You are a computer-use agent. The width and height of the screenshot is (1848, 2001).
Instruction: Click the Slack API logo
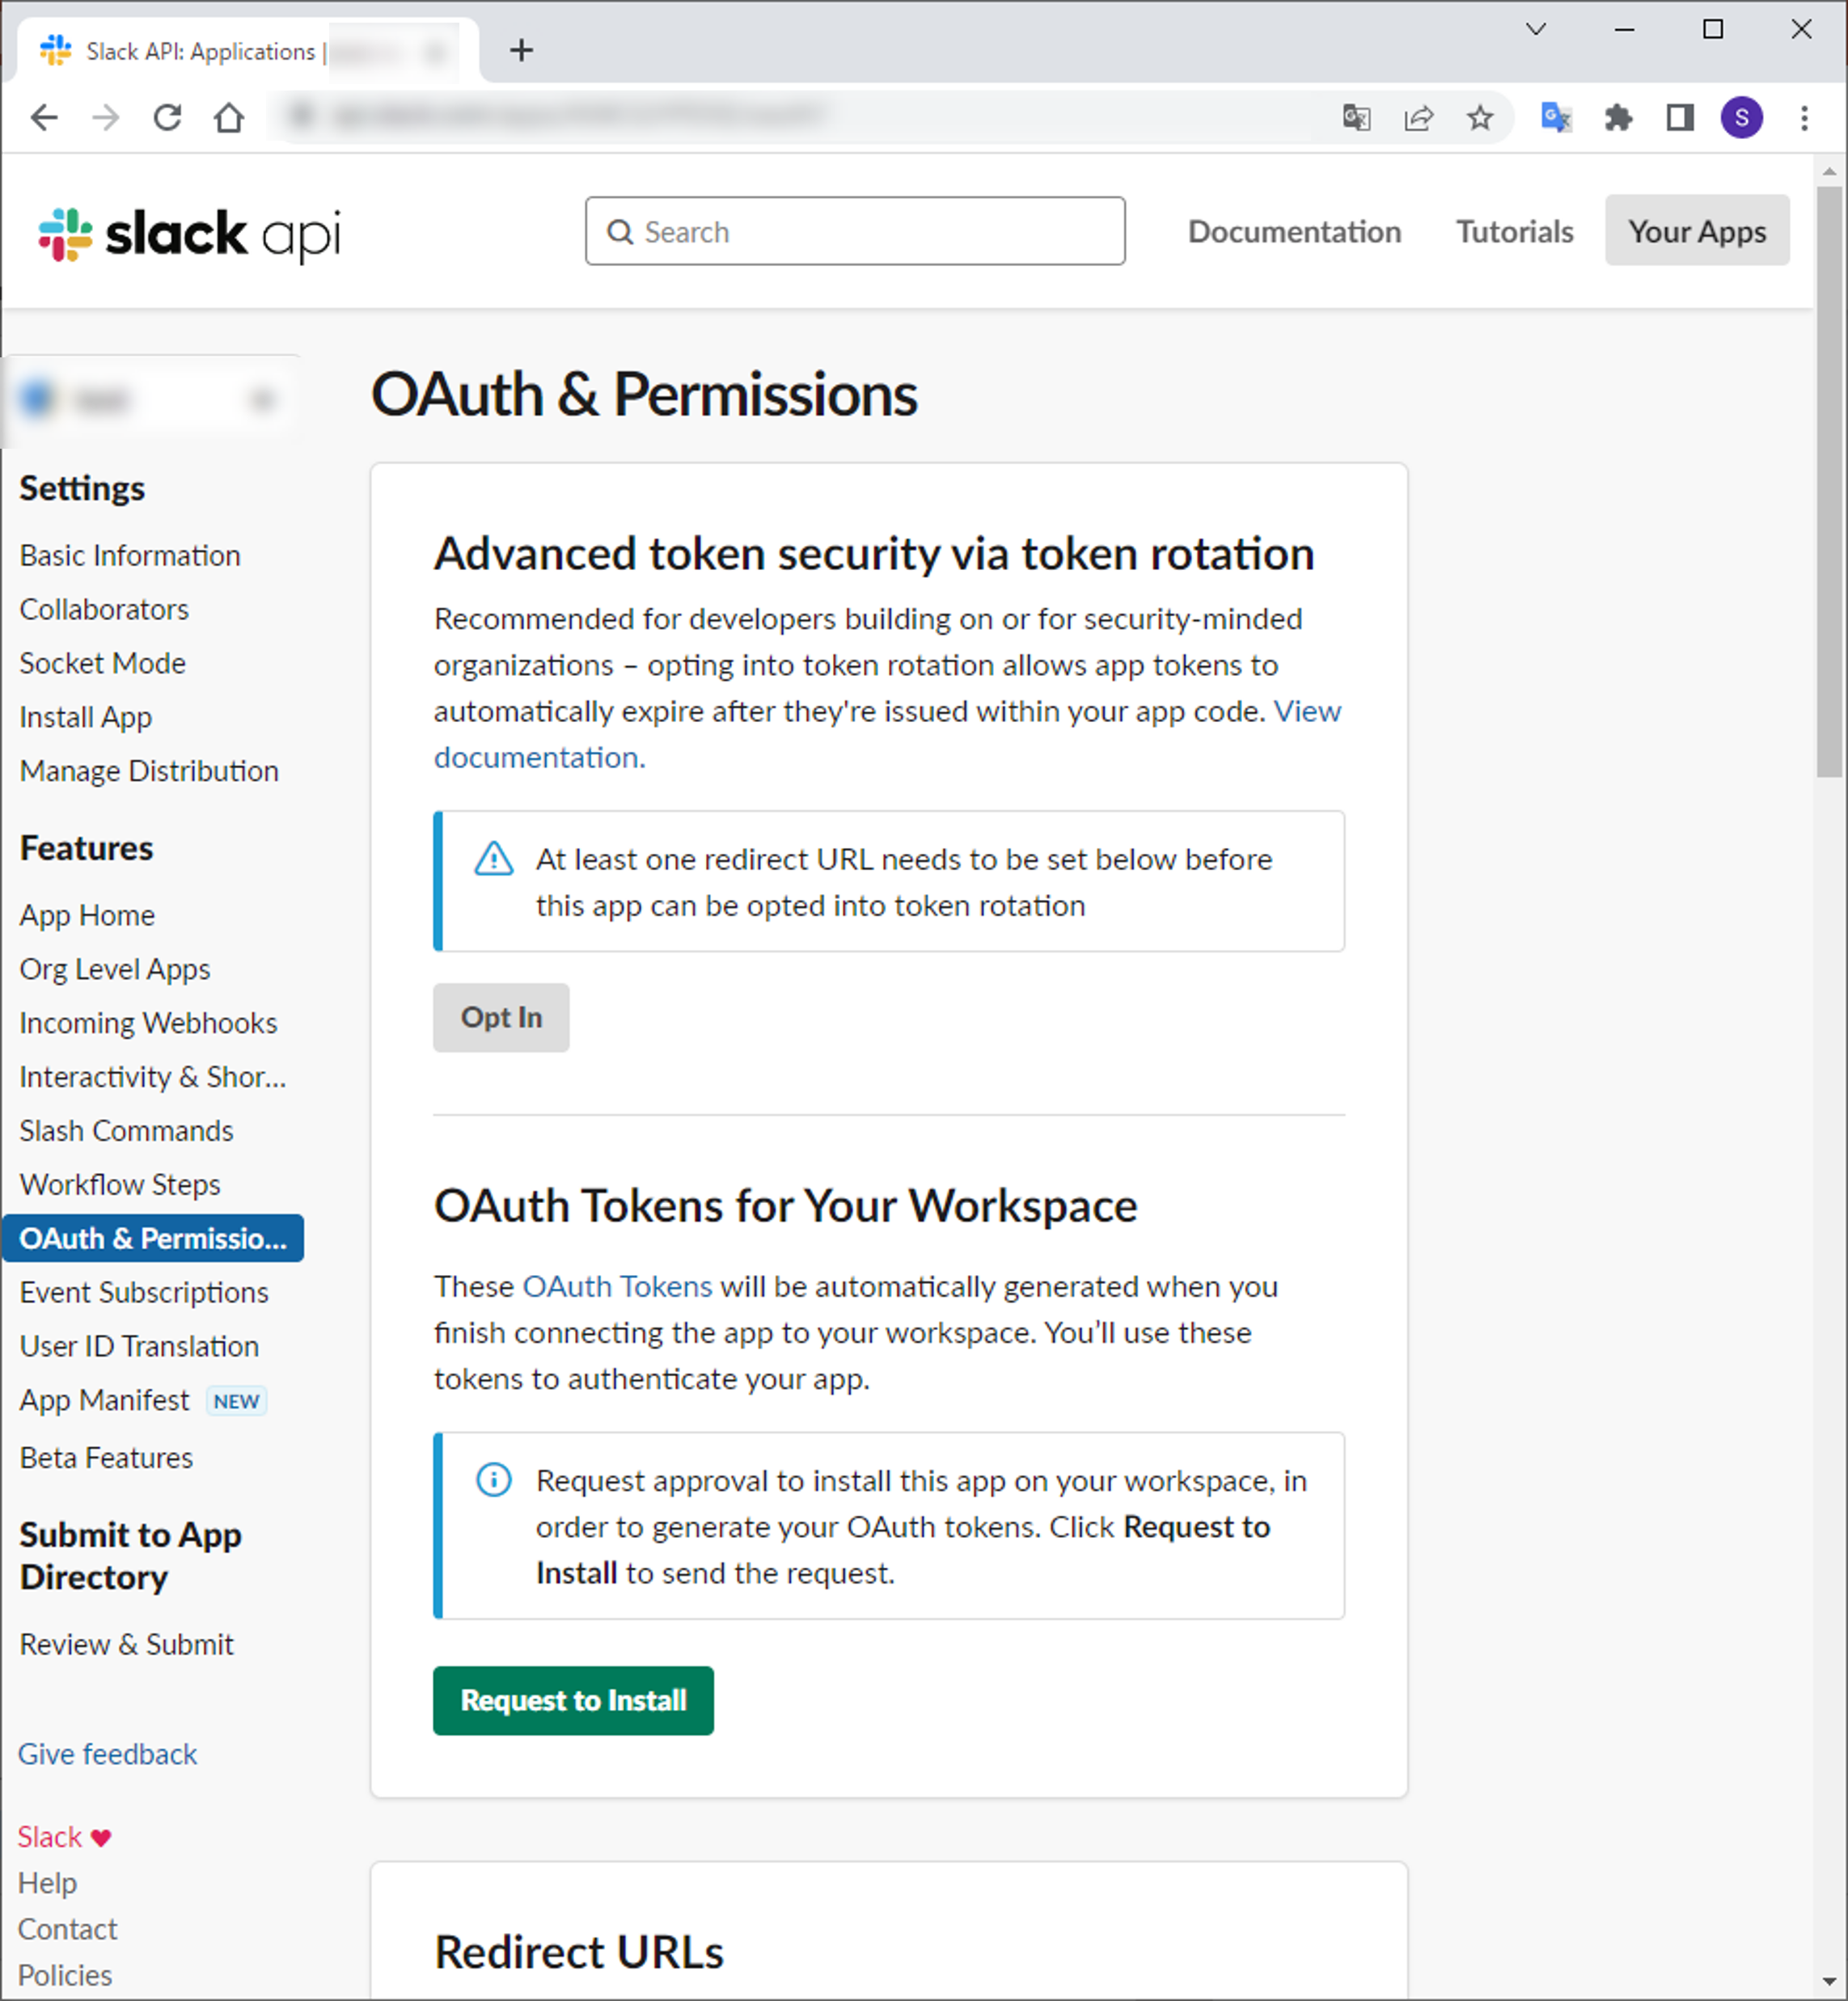click(189, 234)
